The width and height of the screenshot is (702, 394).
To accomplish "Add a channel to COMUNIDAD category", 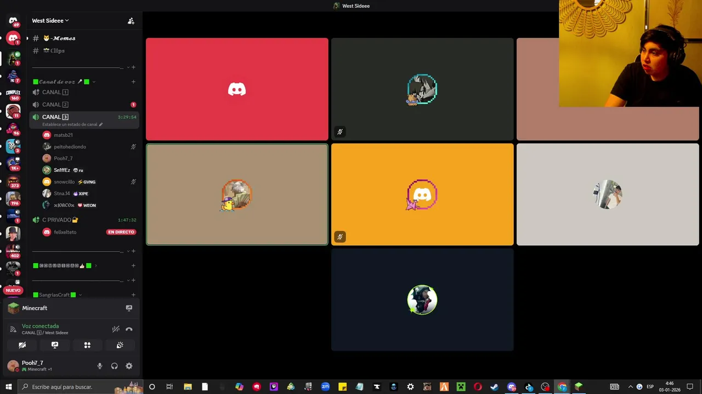I will 133,265.
